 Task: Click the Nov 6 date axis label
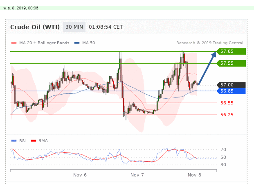tap(80, 175)
